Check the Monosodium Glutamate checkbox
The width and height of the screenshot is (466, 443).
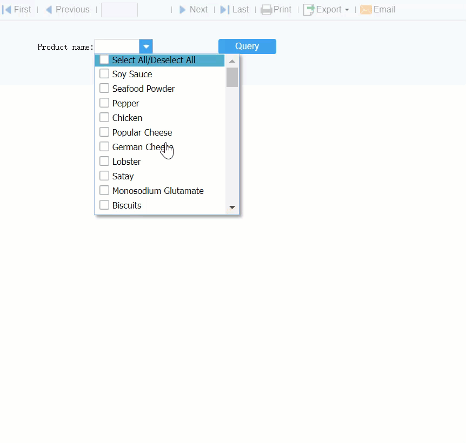coord(104,190)
